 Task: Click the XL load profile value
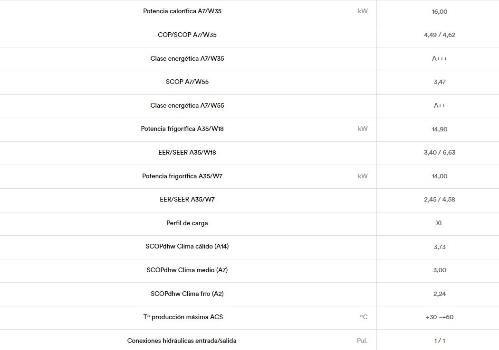(x=440, y=223)
